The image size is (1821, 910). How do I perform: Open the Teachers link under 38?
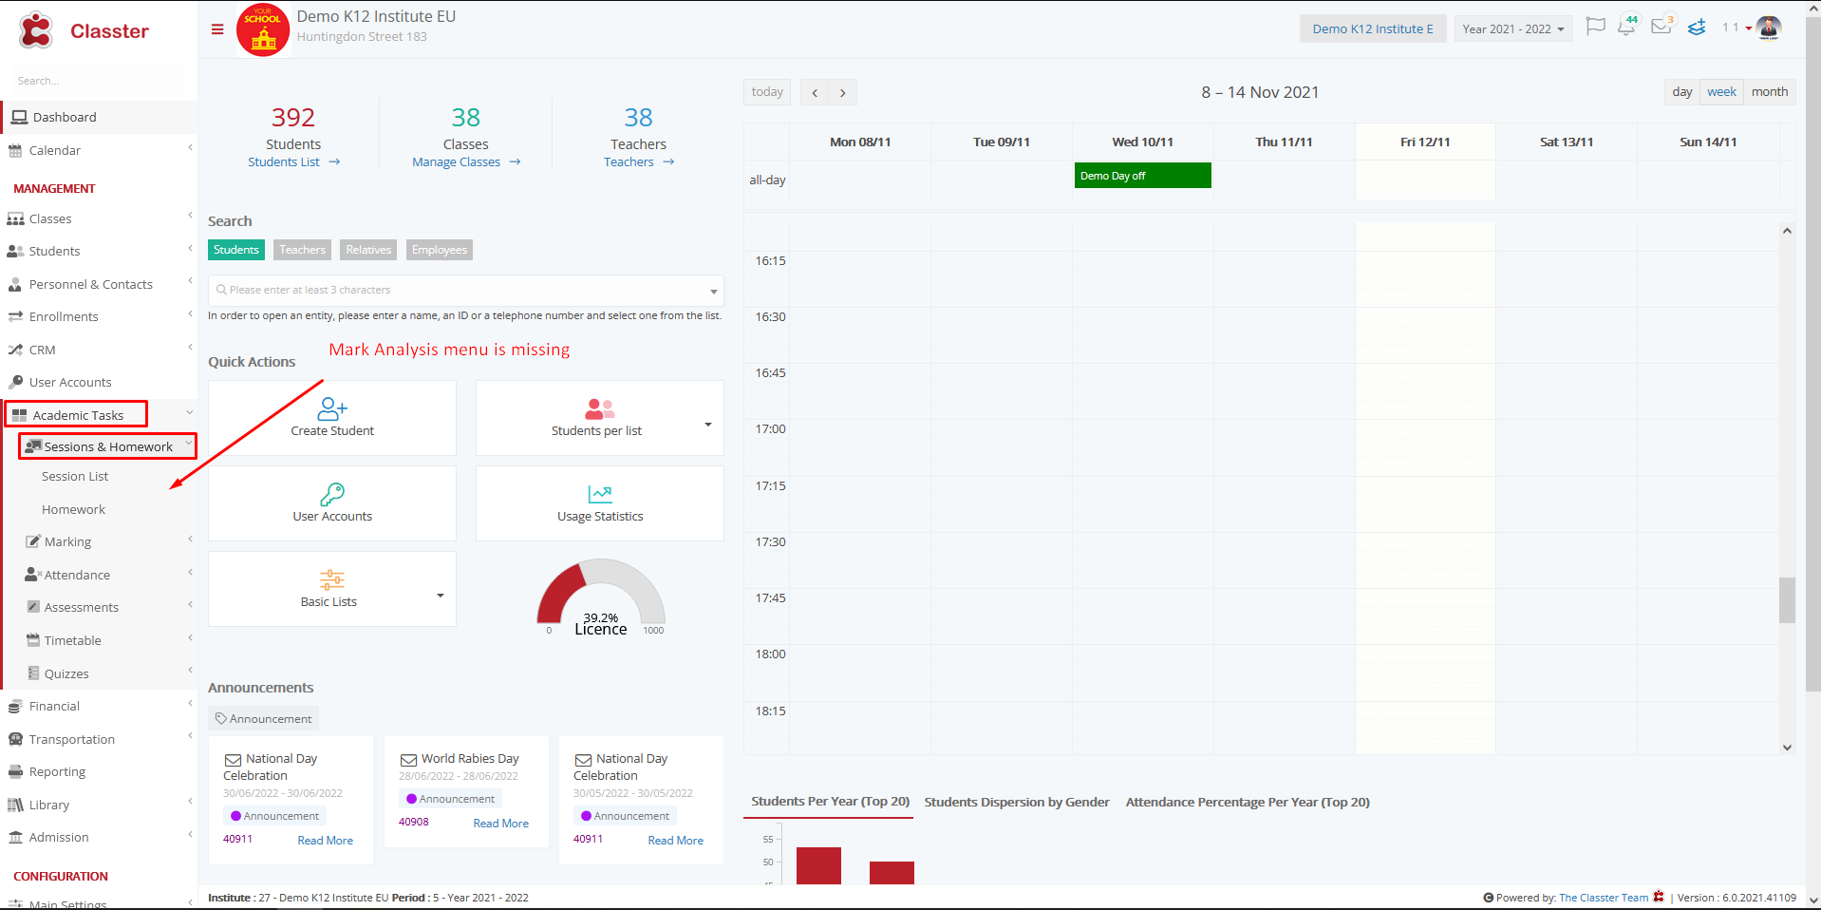pos(639,162)
